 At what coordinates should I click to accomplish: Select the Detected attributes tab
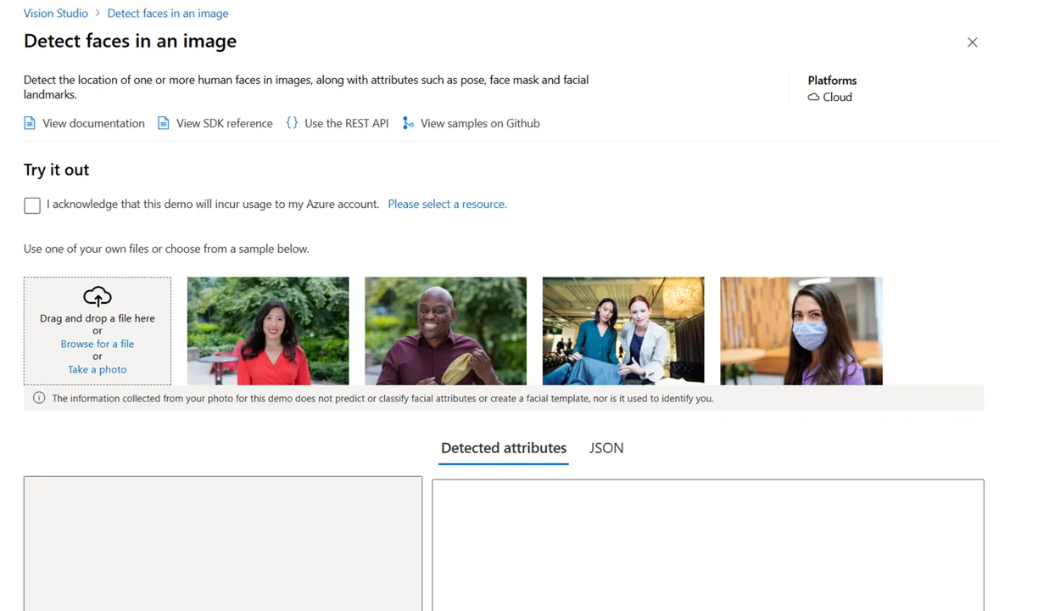pyautogui.click(x=504, y=448)
